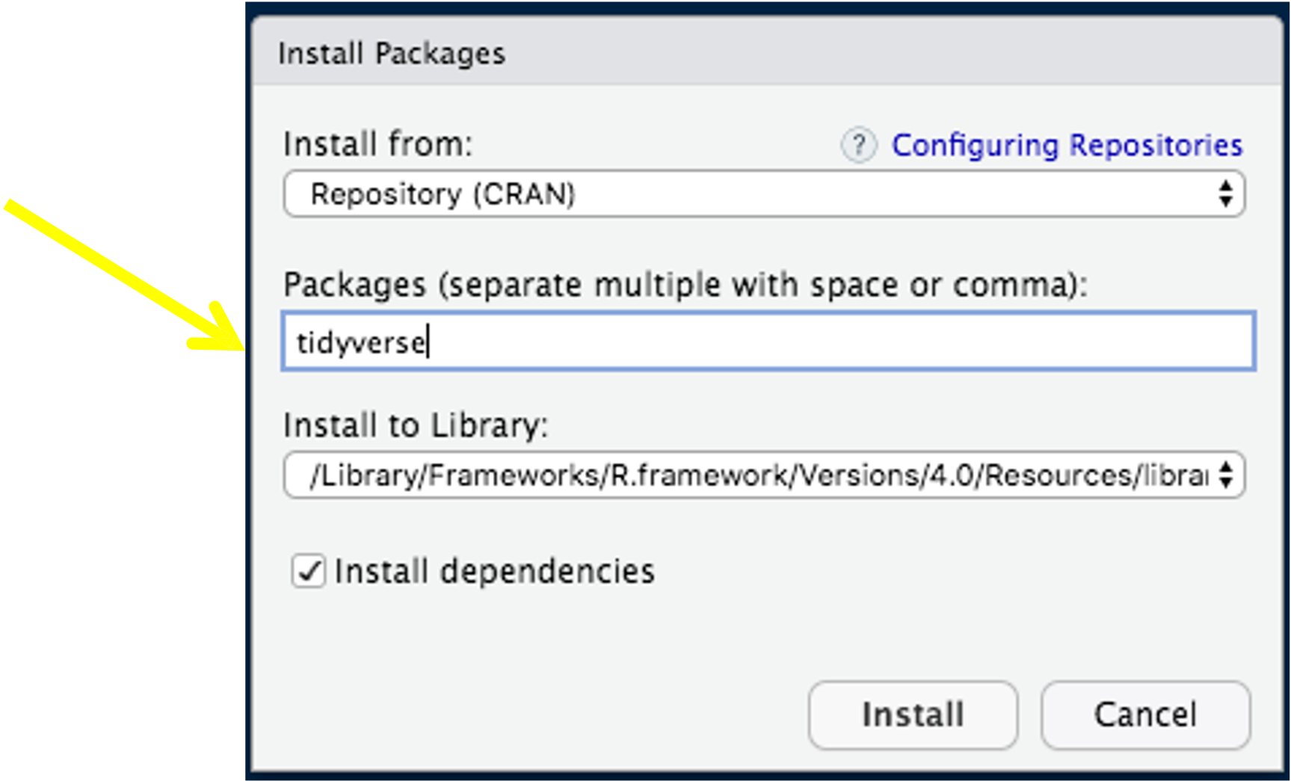The image size is (1291, 781).
Task: Click the 'Install from:' label
Action: 378,144
